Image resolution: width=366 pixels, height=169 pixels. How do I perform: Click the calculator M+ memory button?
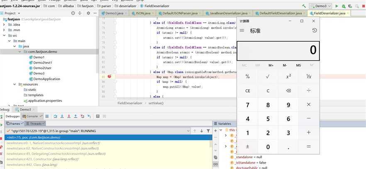tap(271, 65)
